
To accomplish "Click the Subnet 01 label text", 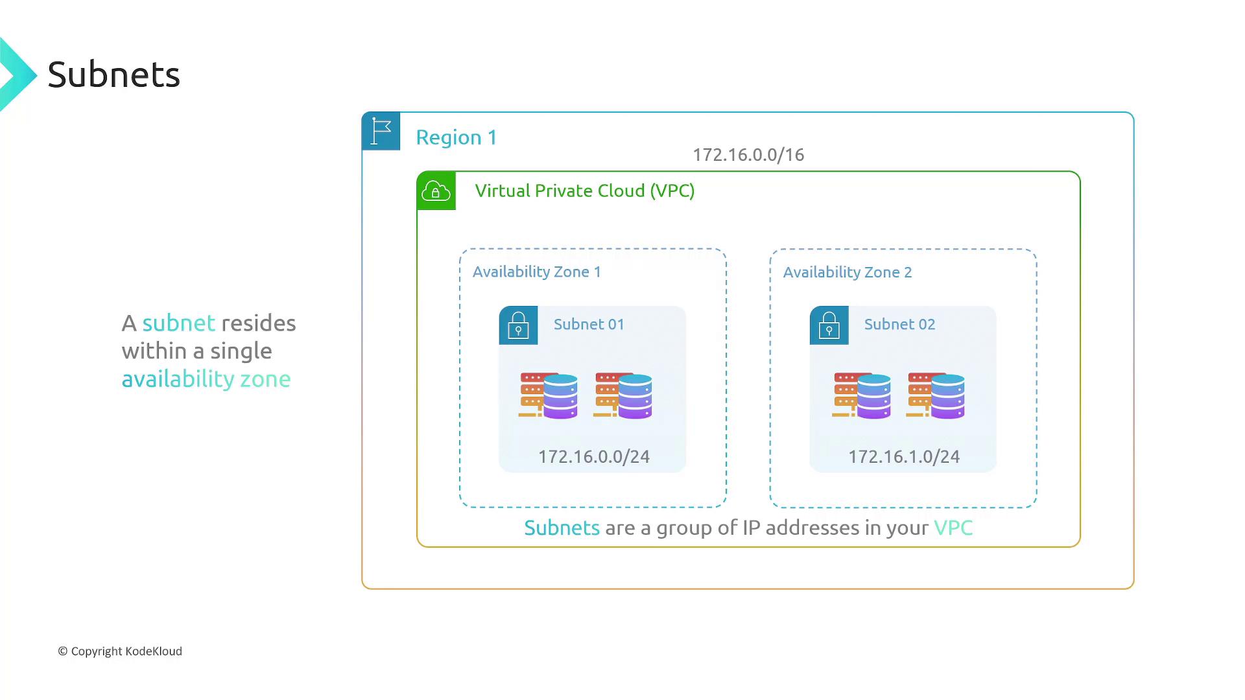I will pyautogui.click(x=589, y=324).
